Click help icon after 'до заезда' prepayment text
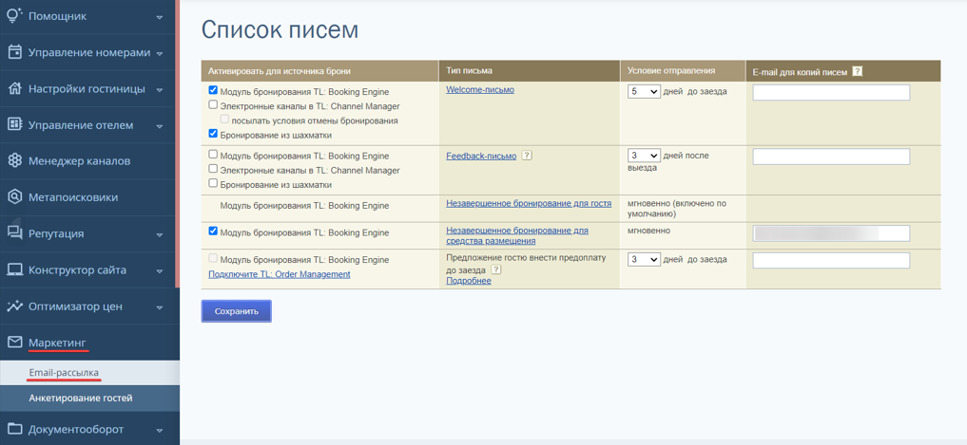Image resolution: width=967 pixels, height=445 pixels. click(x=495, y=270)
